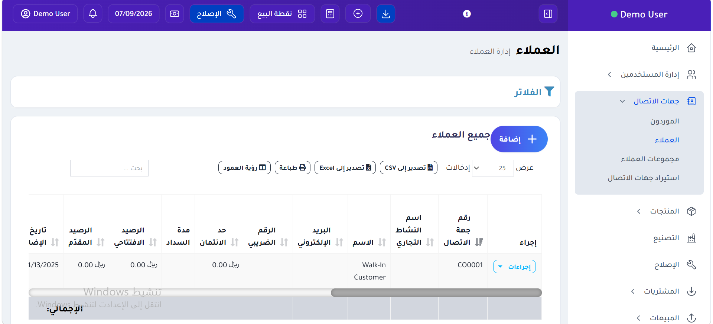Sort by البريد الإلكتروني column arrows
Screen dimensions: 713x324
[339, 242]
